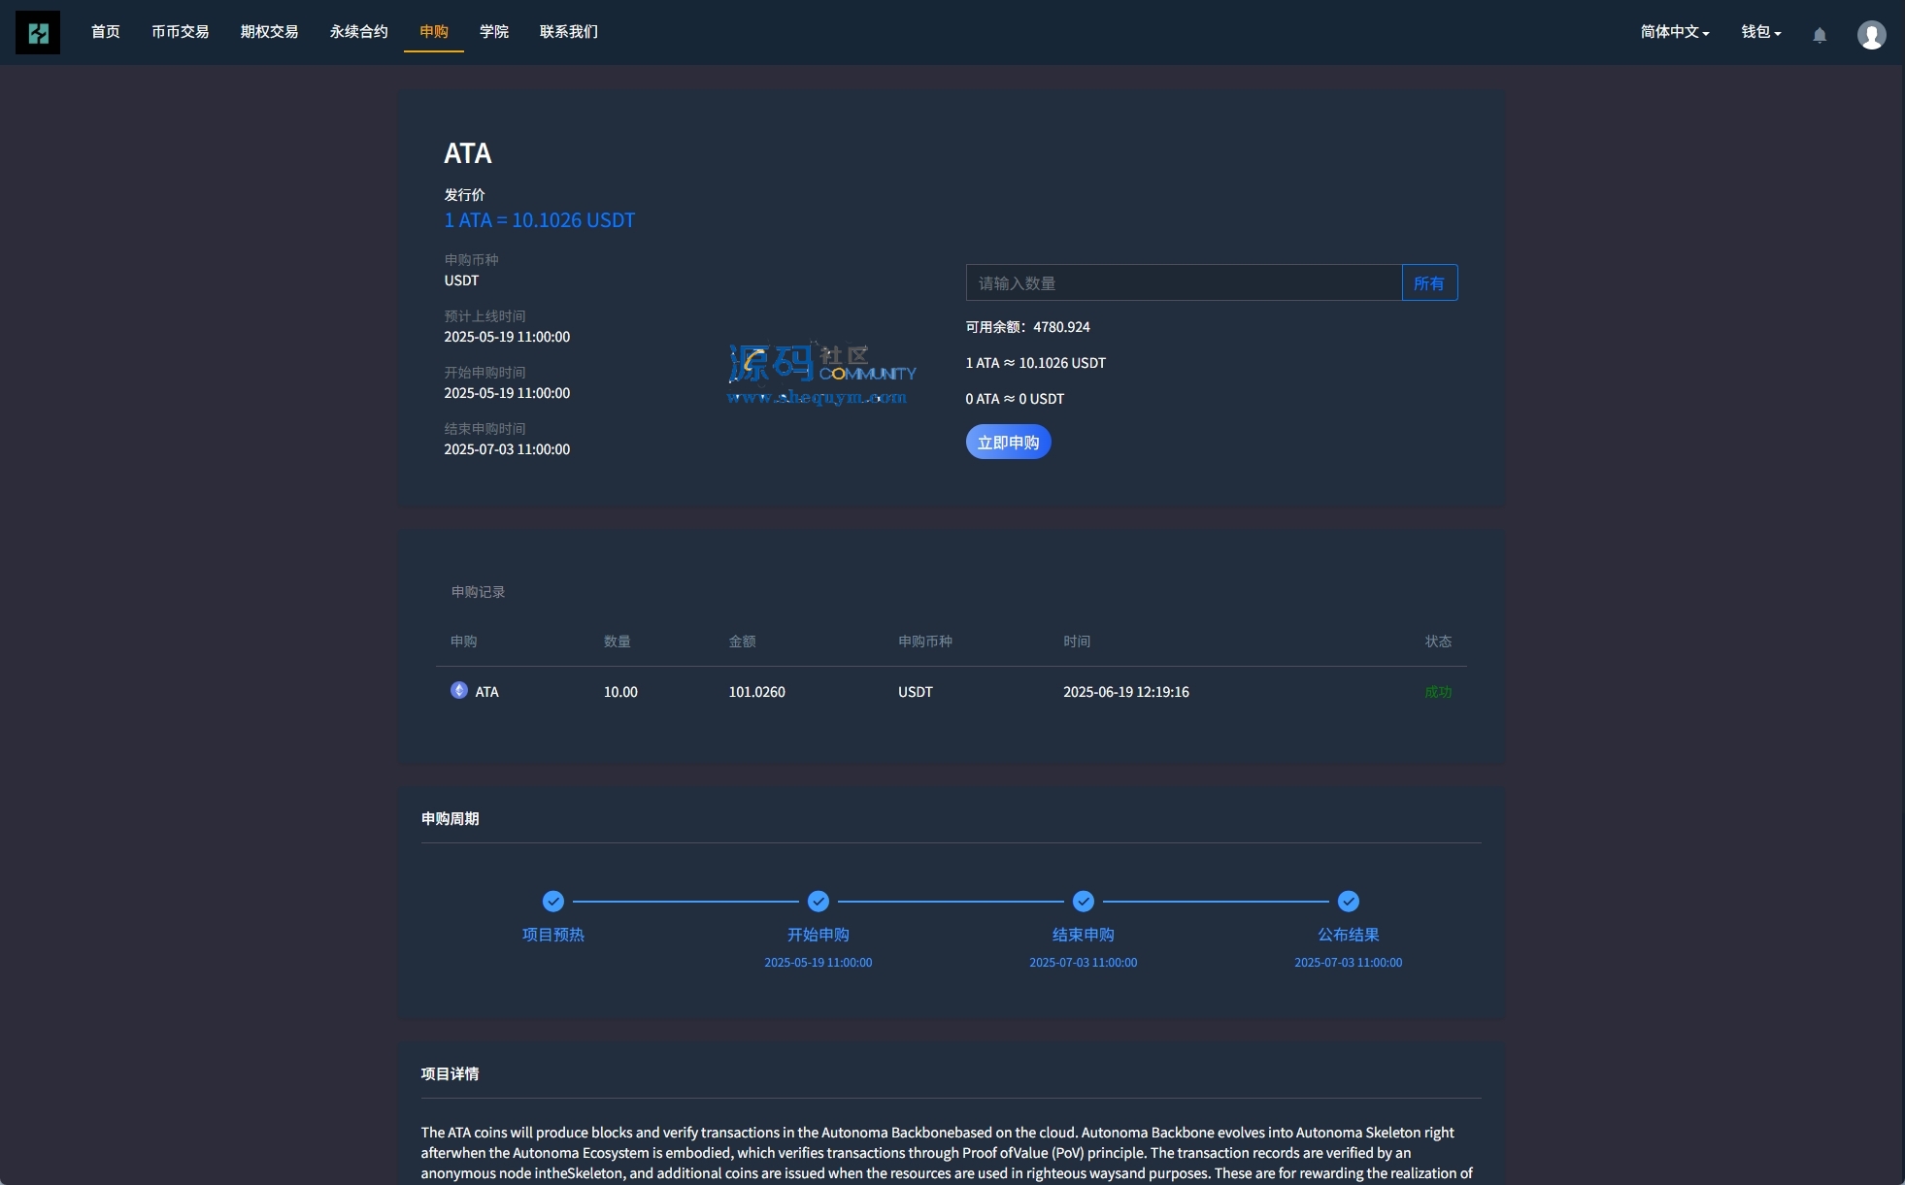The width and height of the screenshot is (1905, 1185).
Task: Click the exchange logo icon
Action: pyautogui.click(x=38, y=32)
